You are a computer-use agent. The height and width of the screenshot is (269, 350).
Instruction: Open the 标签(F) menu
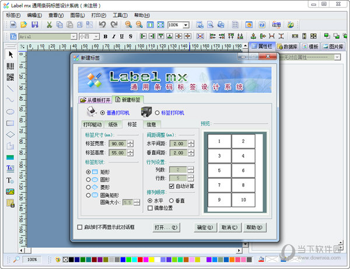click(13, 15)
